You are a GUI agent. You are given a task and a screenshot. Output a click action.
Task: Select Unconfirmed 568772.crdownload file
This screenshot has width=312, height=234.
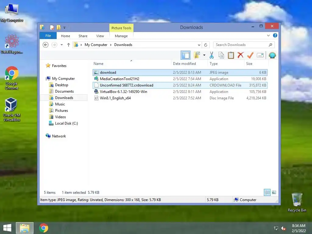click(180, 85)
